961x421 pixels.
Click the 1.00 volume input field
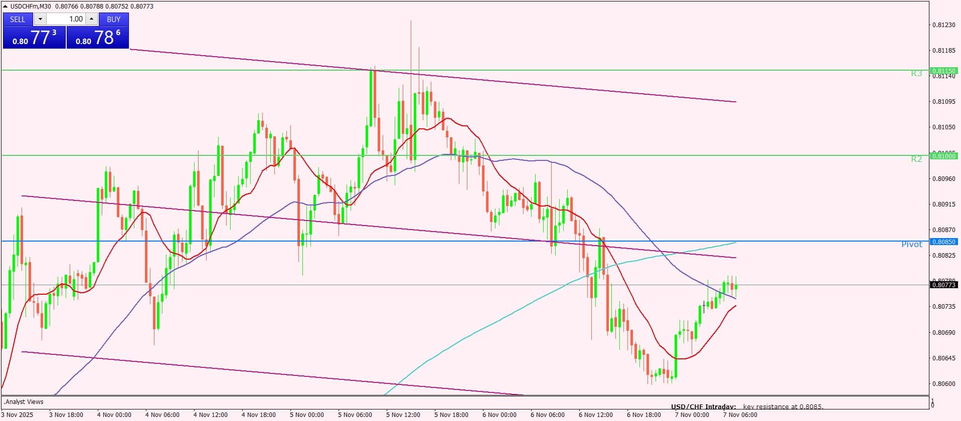66,19
